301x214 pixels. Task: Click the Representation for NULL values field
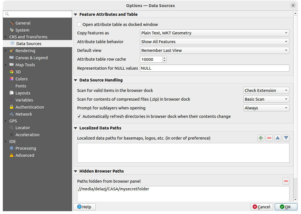tap(215, 68)
